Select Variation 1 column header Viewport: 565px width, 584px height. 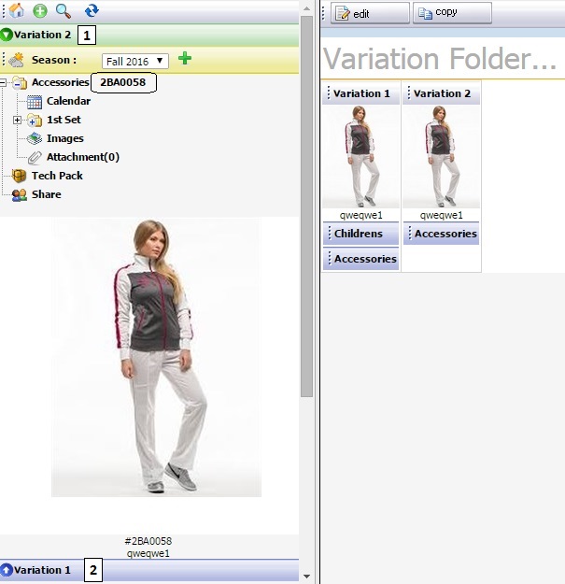coord(361,93)
